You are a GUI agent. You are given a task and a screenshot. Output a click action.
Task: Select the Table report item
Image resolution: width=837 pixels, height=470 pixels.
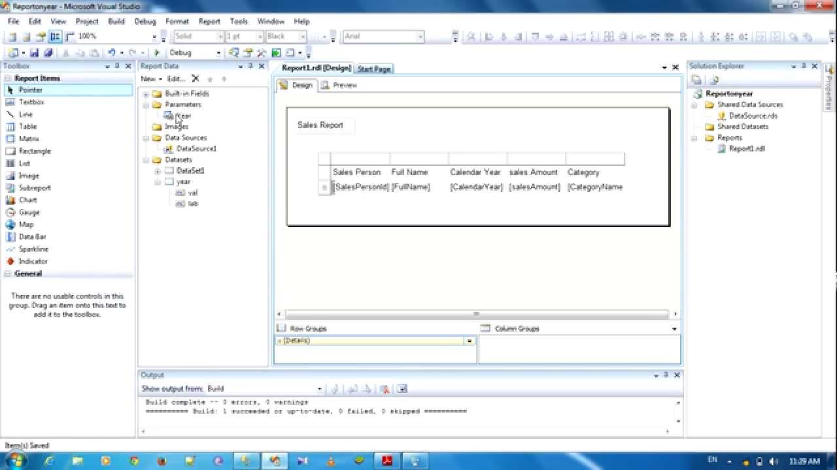pos(27,127)
